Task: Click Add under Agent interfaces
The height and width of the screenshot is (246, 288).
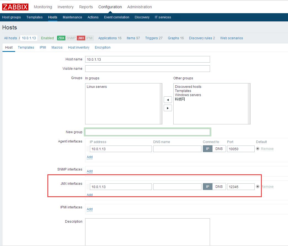Action: [x=90, y=157]
